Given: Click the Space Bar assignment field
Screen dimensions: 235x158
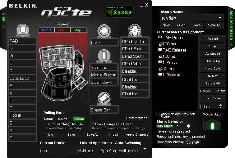Looking at the screenshot, I should [104, 110].
